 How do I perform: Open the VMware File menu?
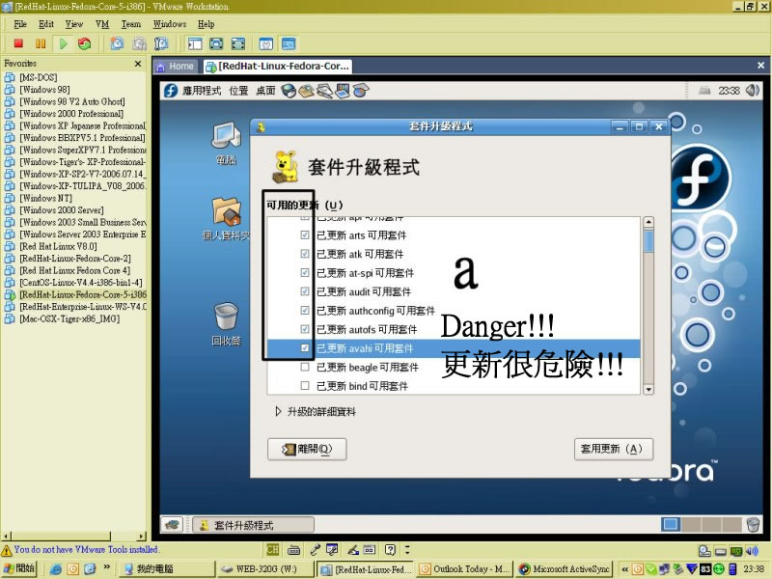click(x=20, y=24)
